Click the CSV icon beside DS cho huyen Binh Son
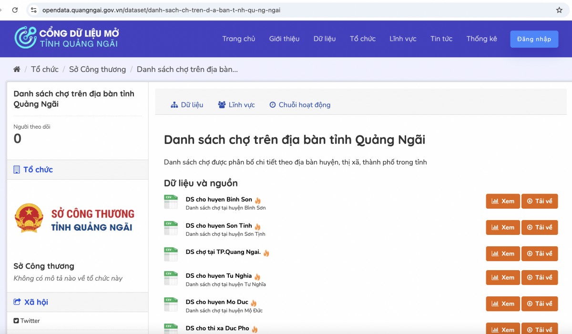This screenshot has height=334, width=572. (x=170, y=202)
